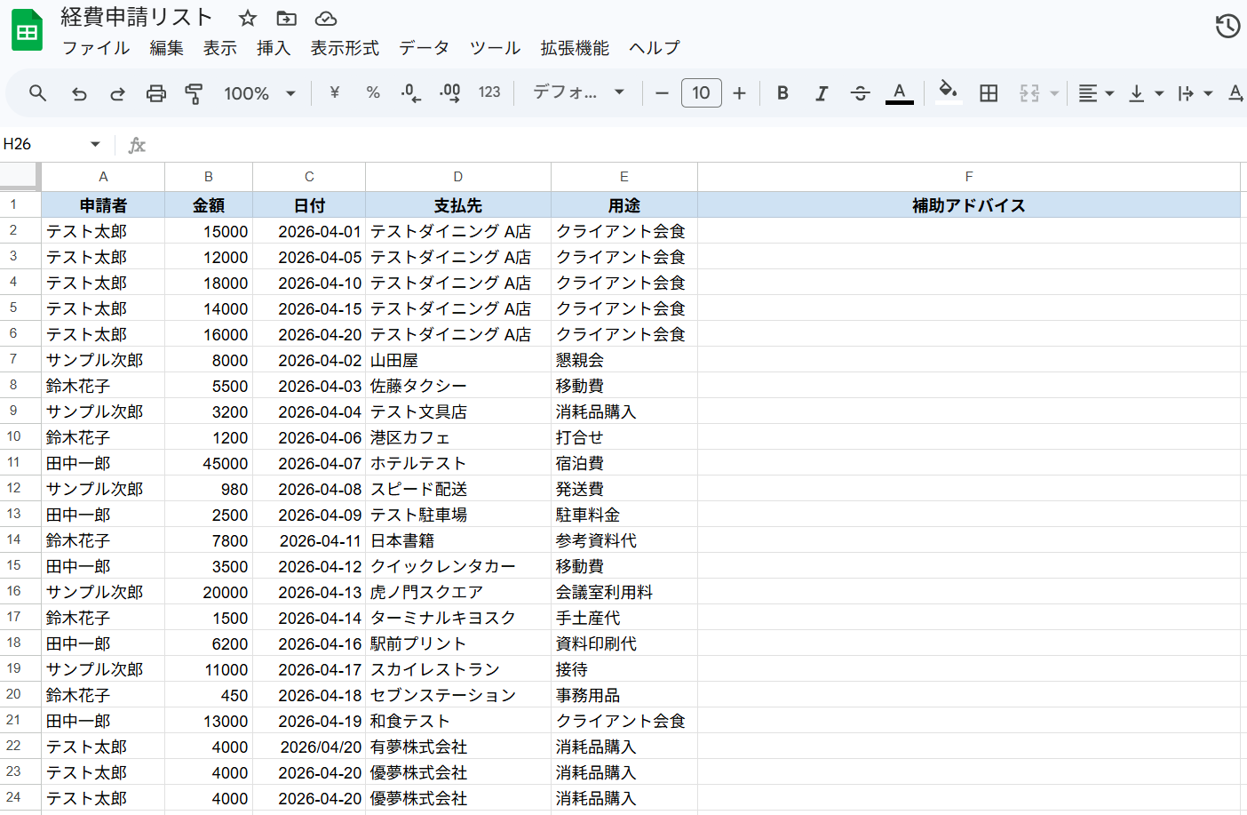
Task: Click the merge cells icon
Action: tap(1029, 92)
